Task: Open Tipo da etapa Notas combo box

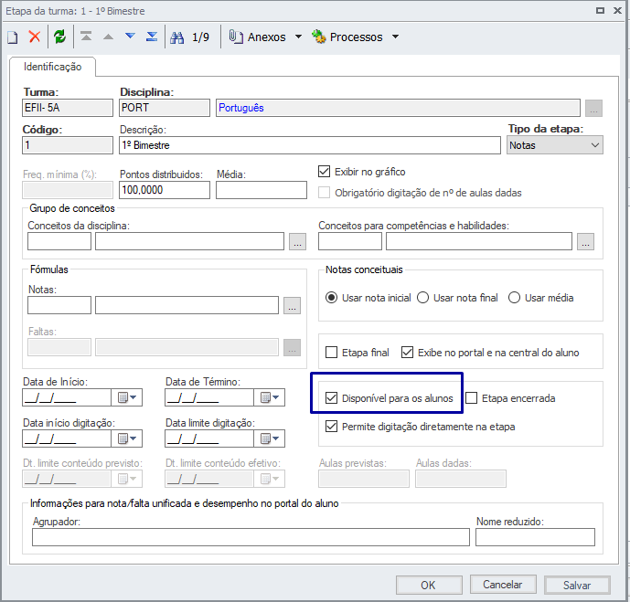Action: tap(554, 145)
